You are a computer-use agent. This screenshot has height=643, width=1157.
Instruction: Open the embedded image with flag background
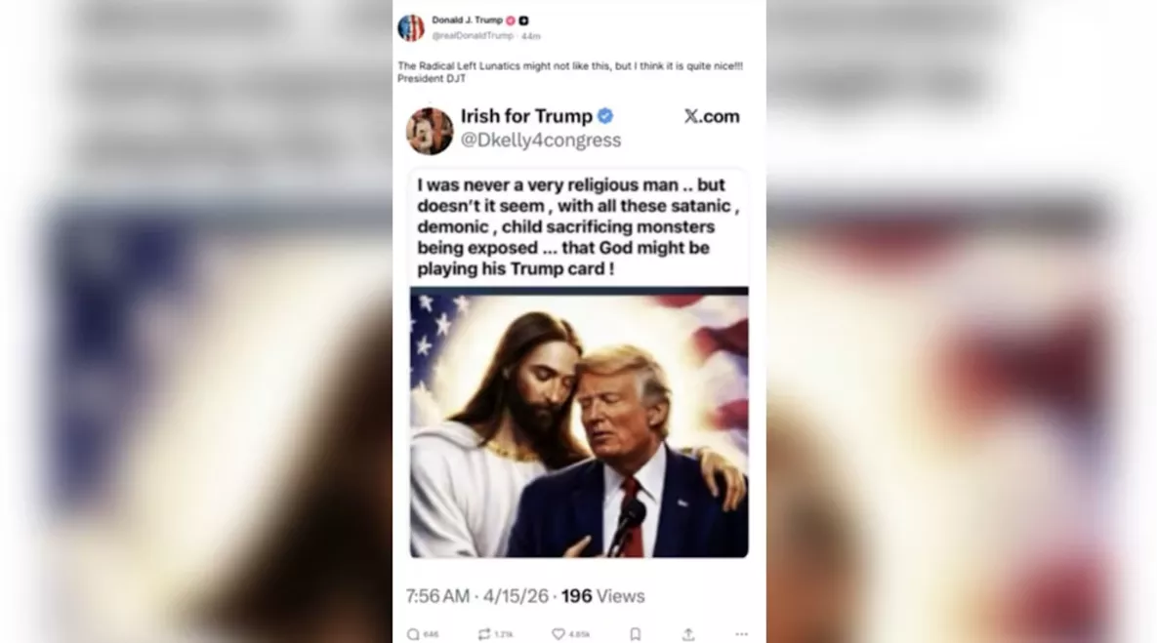click(579, 422)
